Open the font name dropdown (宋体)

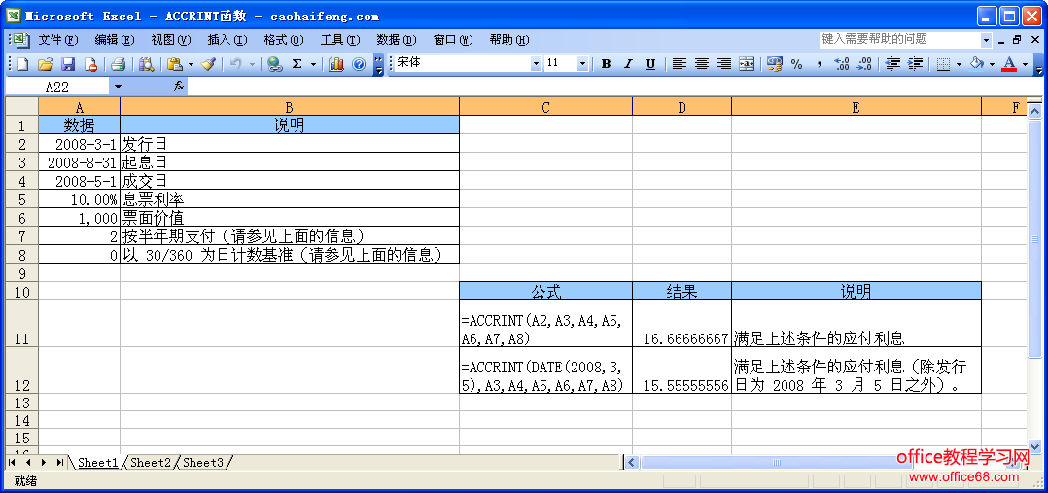(x=536, y=64)
